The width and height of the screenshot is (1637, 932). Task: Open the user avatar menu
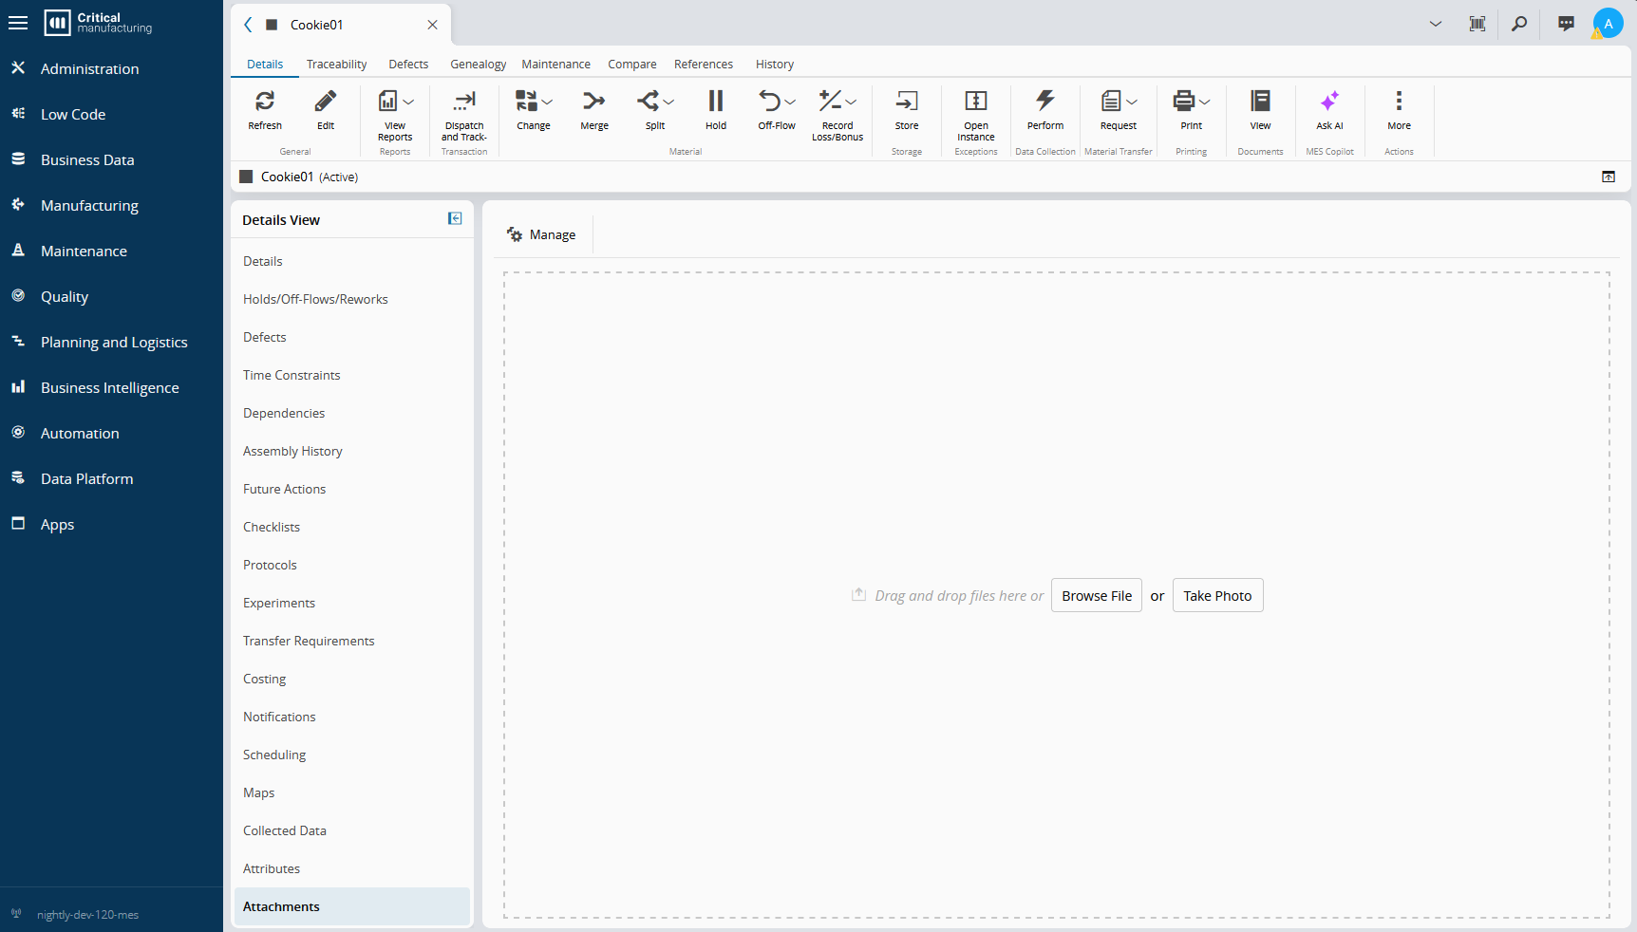pos(1608,24)
